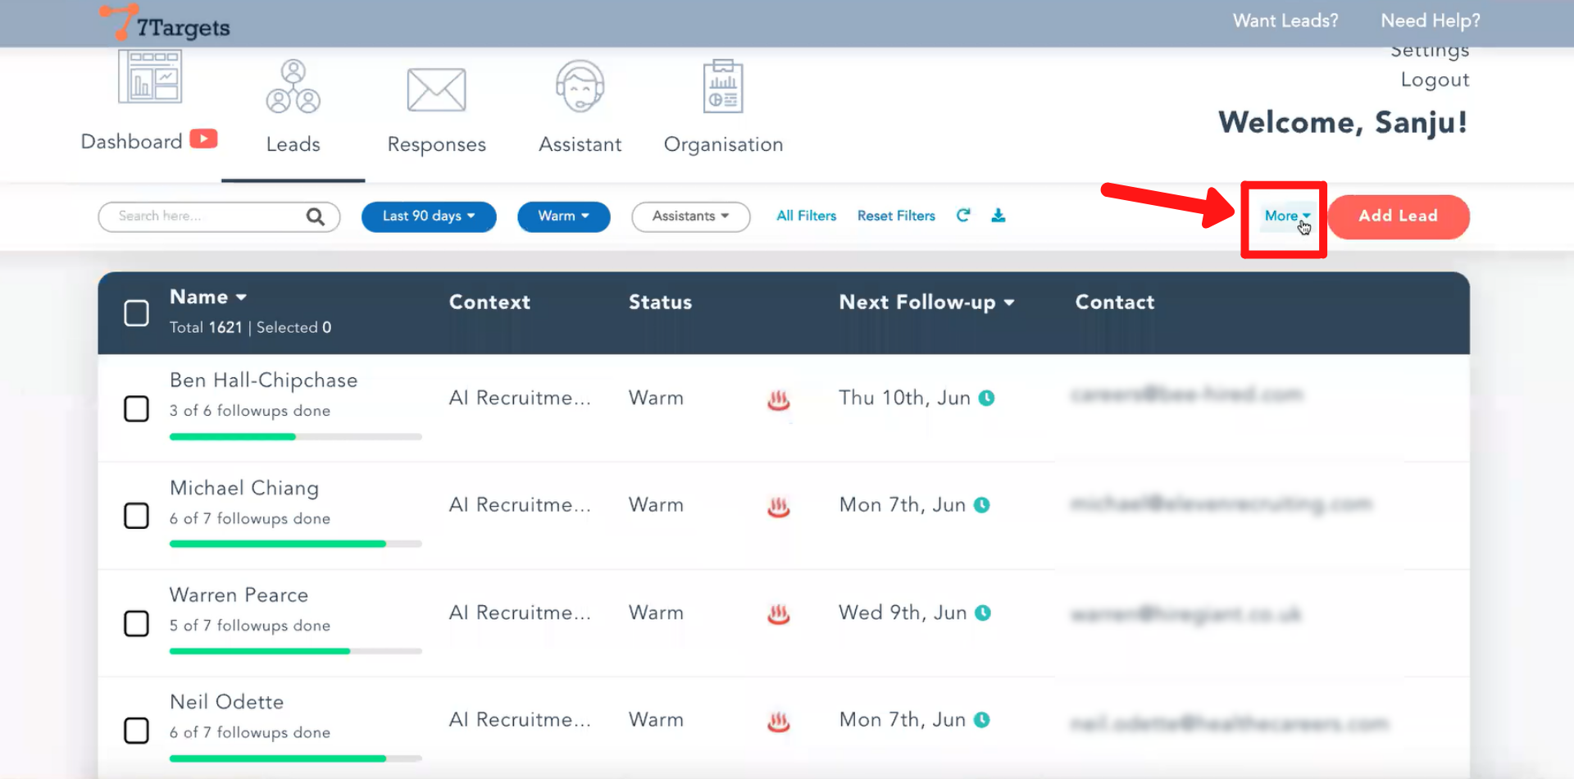Click the warm status icon for Ben Hall-Chipchase
Viewport: 1574px width, 779px height.
(x=778, y=399)
